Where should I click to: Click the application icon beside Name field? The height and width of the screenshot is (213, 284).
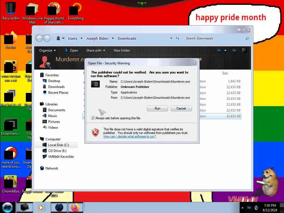point(95,84)
